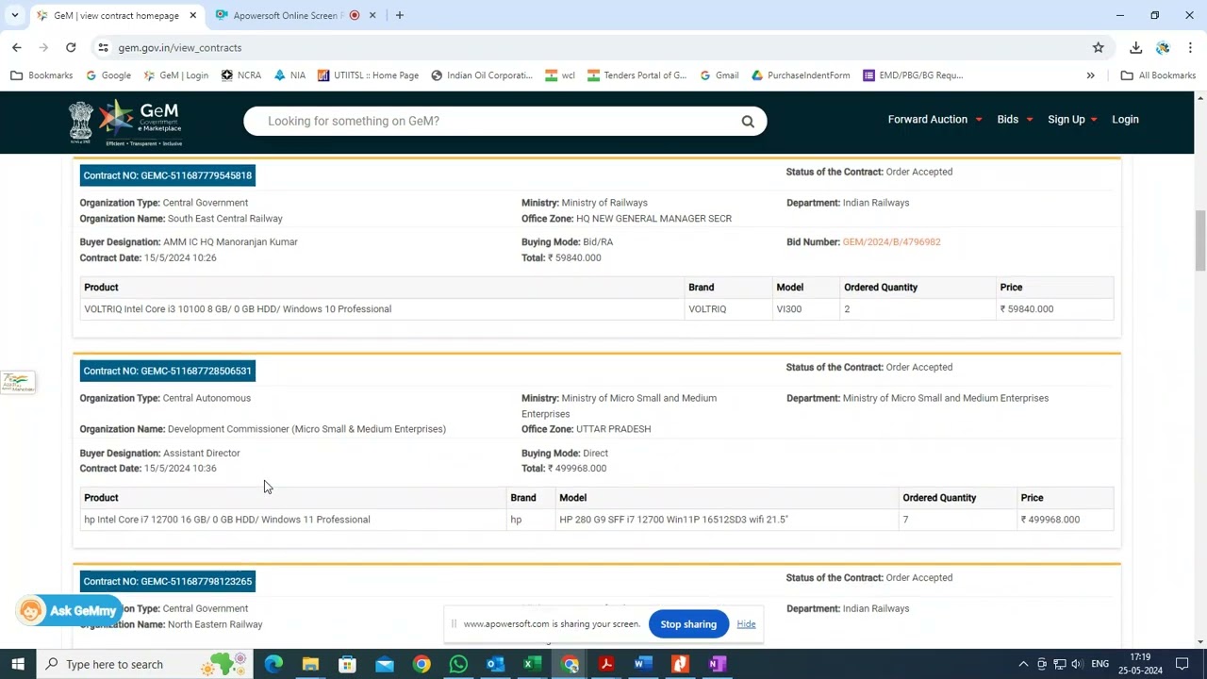Go back to the previous page

pos(17,47)
